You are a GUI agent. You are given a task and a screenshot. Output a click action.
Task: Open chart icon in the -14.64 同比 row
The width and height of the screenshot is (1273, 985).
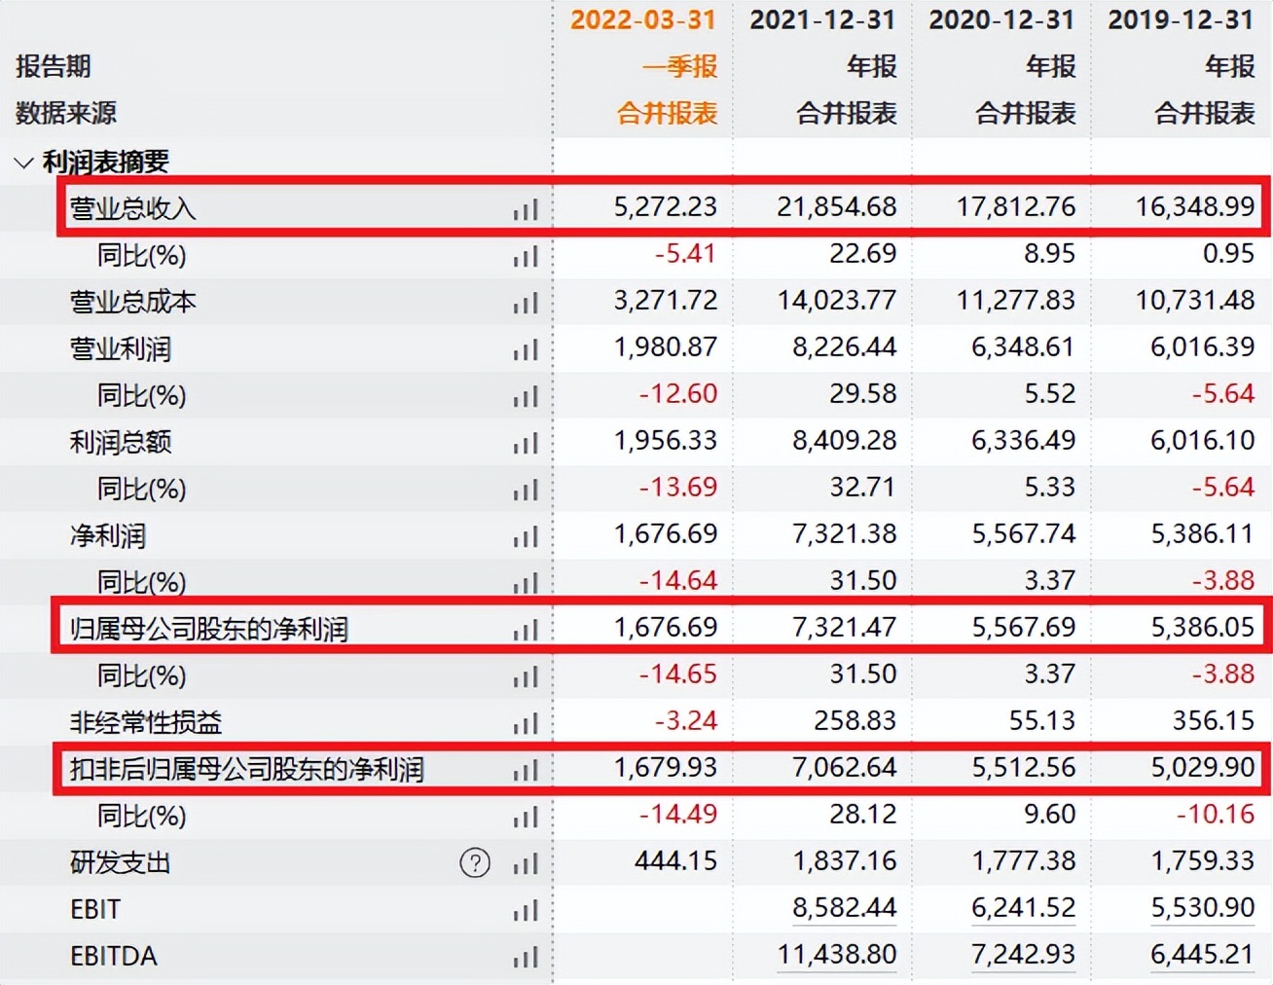click(526, 583)
